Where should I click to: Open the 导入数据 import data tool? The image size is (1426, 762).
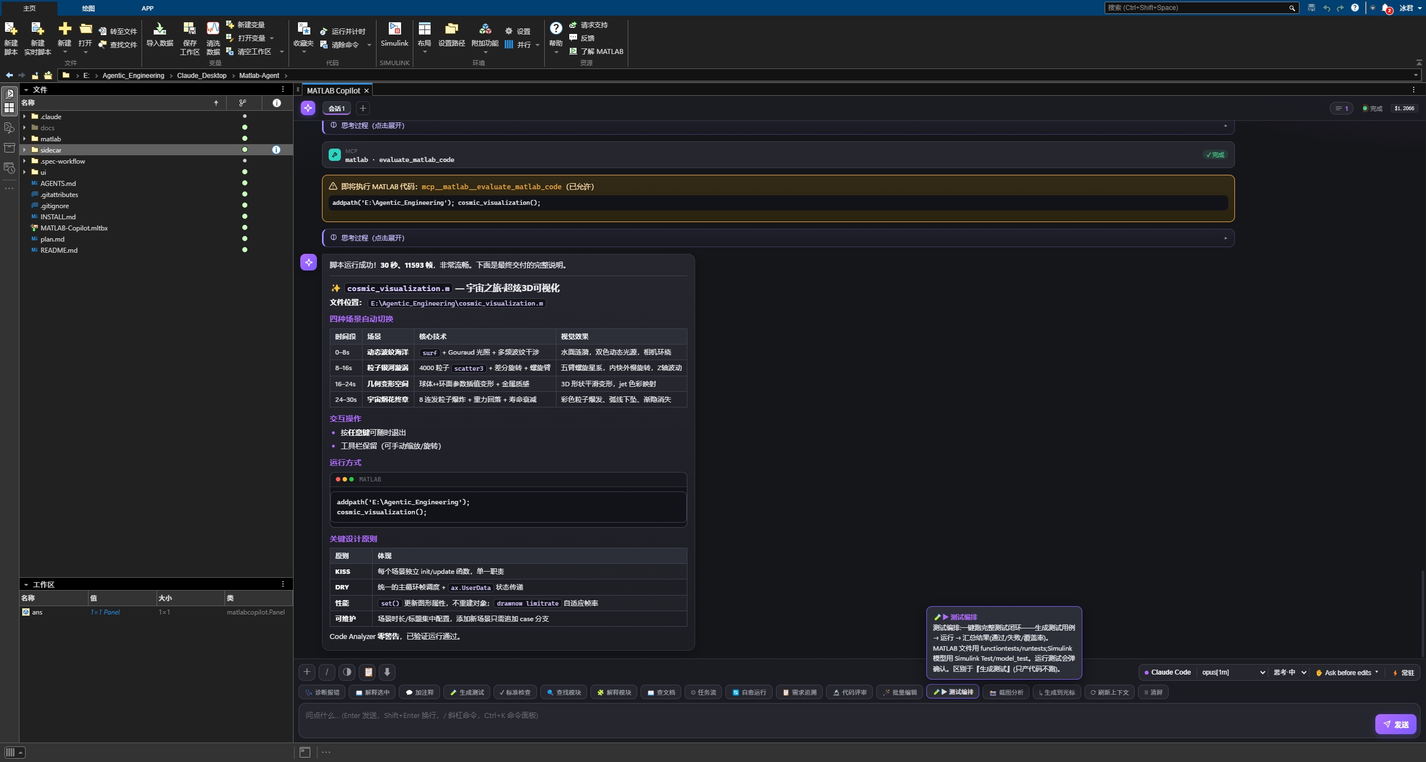pyautogui.click(x=159, y=35)
